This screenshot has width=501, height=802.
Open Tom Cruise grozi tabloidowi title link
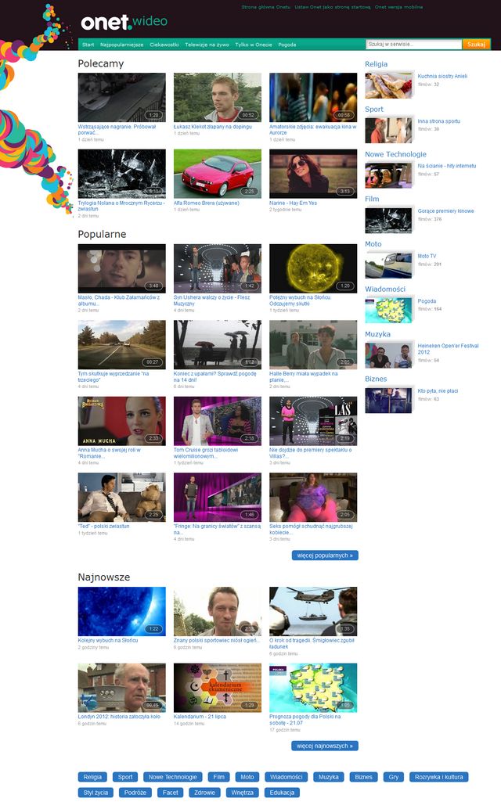(206, 453)
